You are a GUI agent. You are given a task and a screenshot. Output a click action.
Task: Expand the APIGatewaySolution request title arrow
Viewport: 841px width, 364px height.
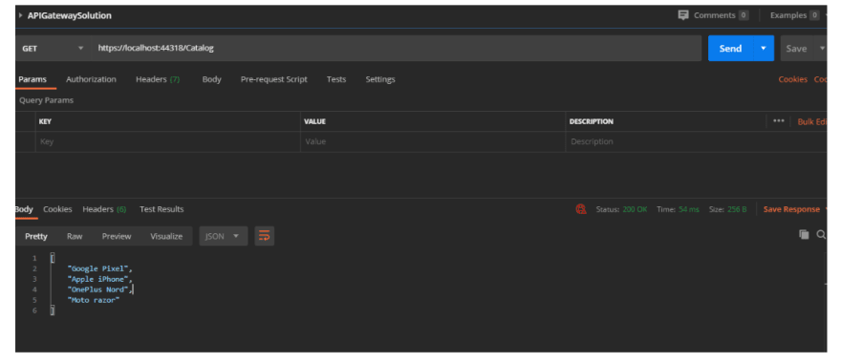tap(20, 15)
